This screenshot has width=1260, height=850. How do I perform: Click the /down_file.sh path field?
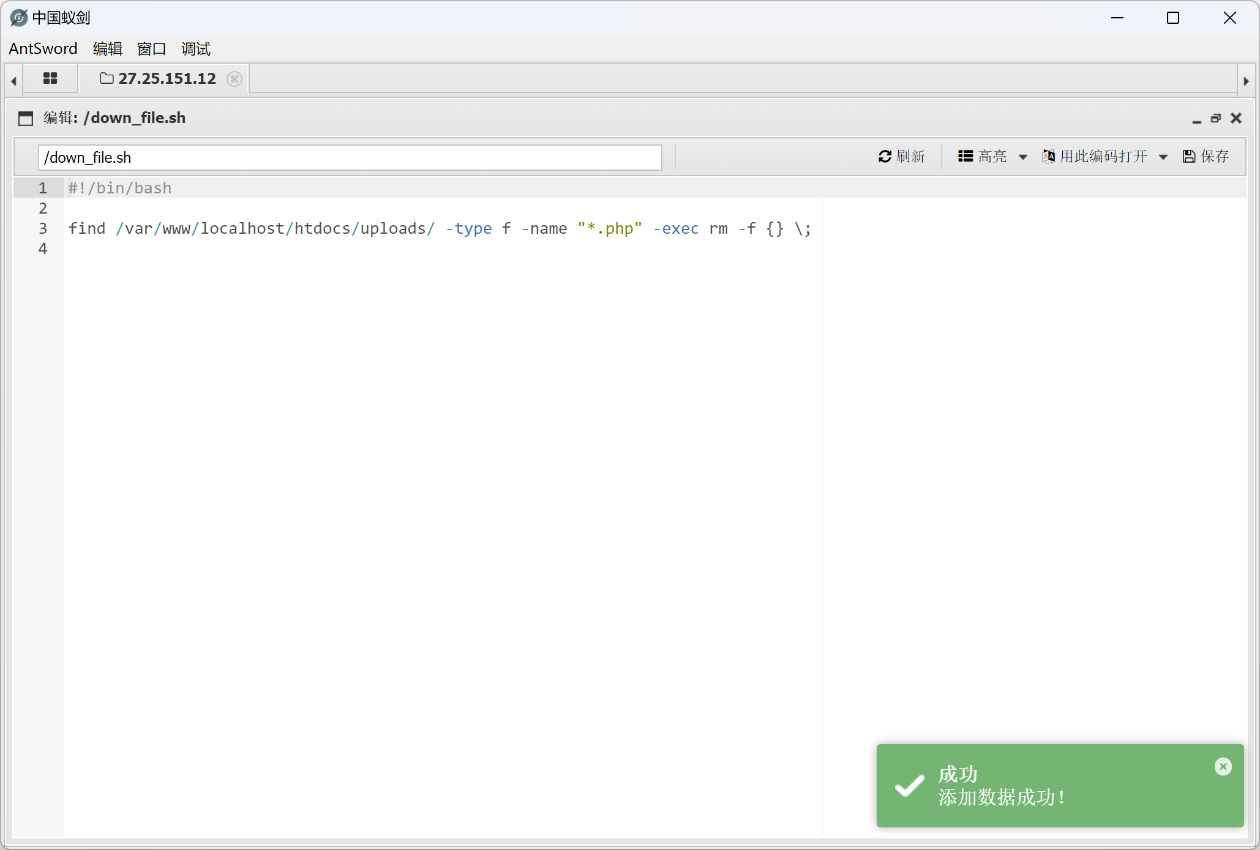349,157
